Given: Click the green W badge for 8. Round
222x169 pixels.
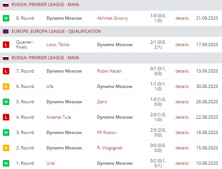Looking at the screenshot, I should (6, 18).
